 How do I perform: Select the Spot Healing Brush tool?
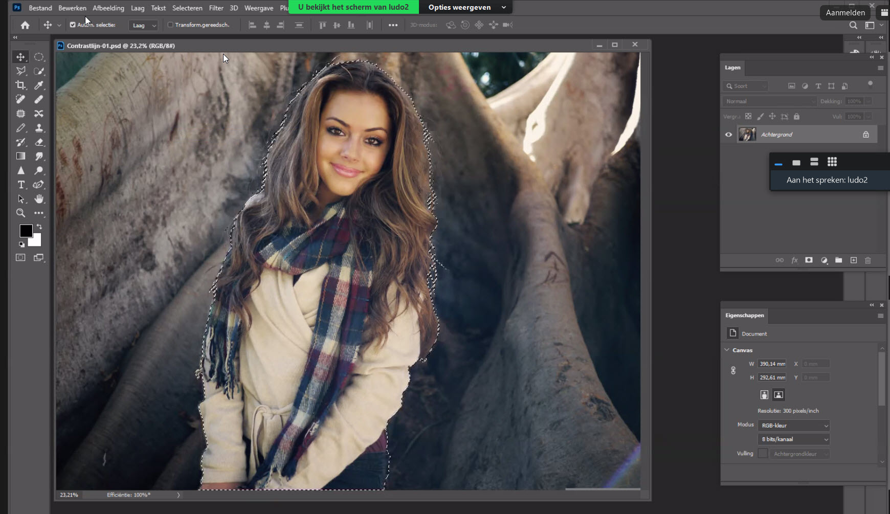pos(20,99)
